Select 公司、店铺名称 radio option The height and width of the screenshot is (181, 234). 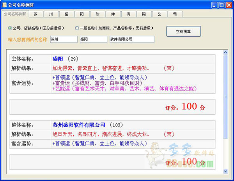(36, 28)
